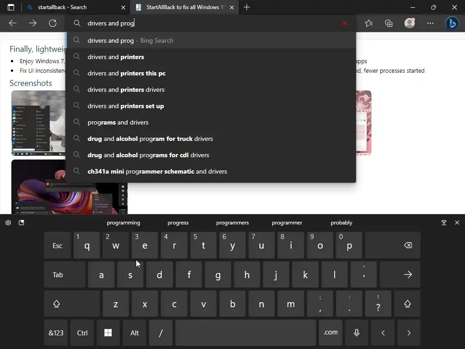Screen dimensions: 465x349
Task: Open a new browser tab
Action: (x=247, y=7)
